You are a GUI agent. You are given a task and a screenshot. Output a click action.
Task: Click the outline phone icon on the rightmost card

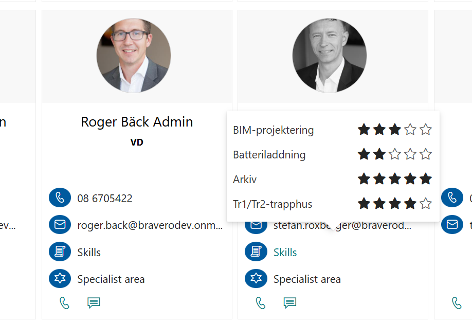457,303
